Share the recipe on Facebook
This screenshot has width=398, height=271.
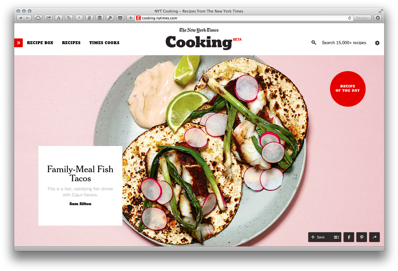pyautogui.click(x=349, y=237)
